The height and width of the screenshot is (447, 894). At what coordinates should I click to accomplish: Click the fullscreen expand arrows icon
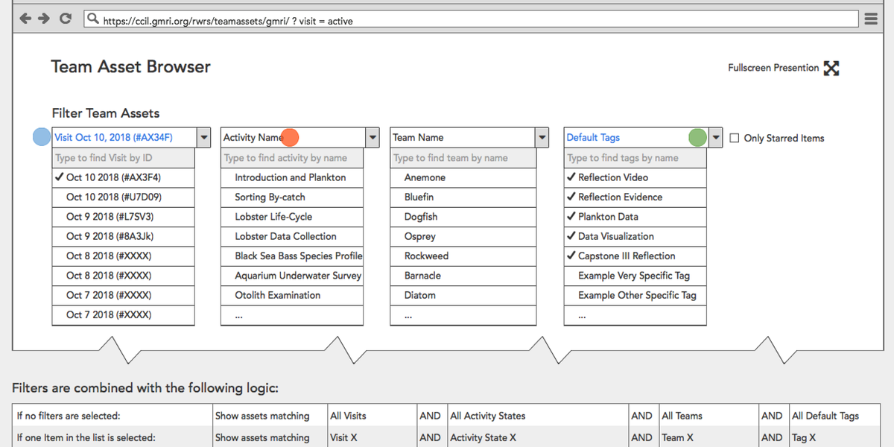point(831,68)
